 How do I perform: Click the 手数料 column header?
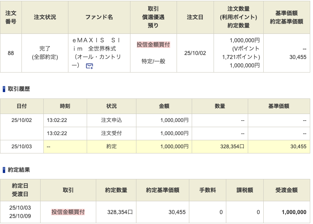click(x=207, y=191)
